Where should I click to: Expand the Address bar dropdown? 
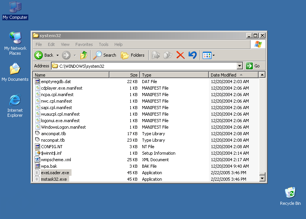click(x=240, y=66)
